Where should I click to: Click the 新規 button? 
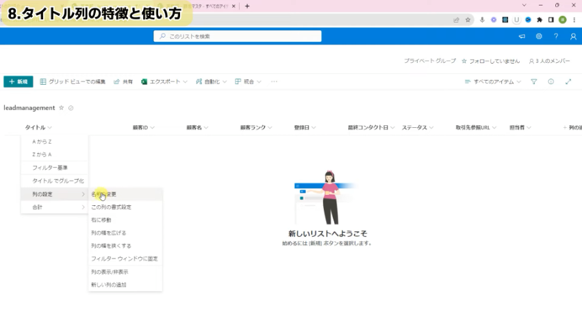coord(18,81)
